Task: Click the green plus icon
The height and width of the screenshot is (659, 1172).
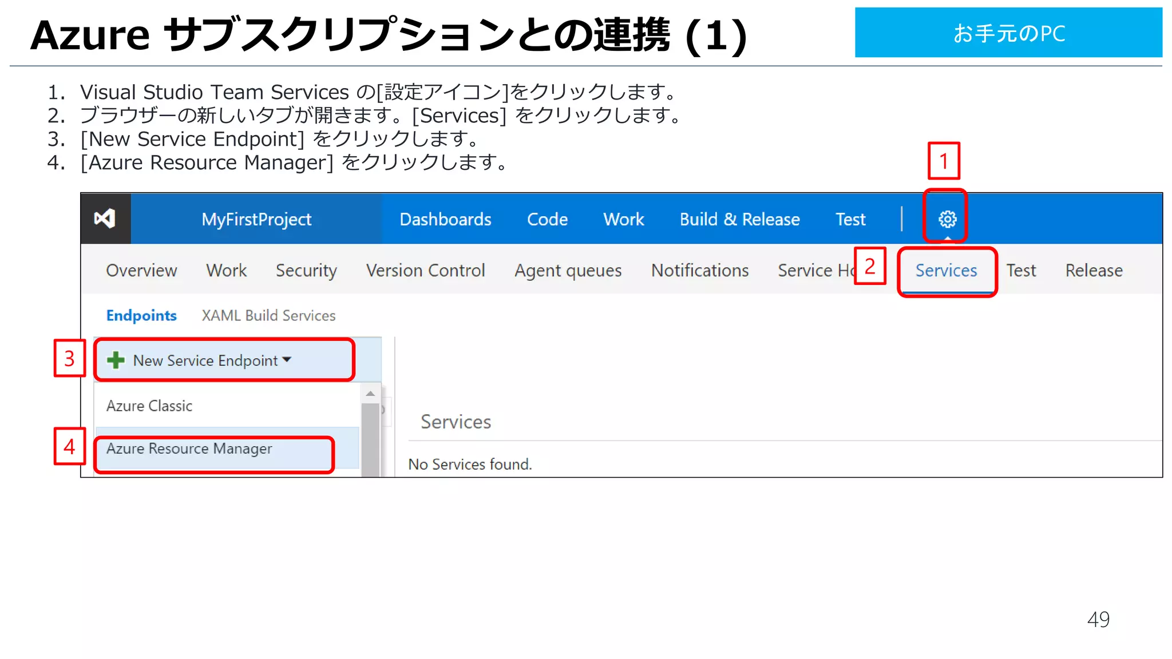Action: [116, 360]
